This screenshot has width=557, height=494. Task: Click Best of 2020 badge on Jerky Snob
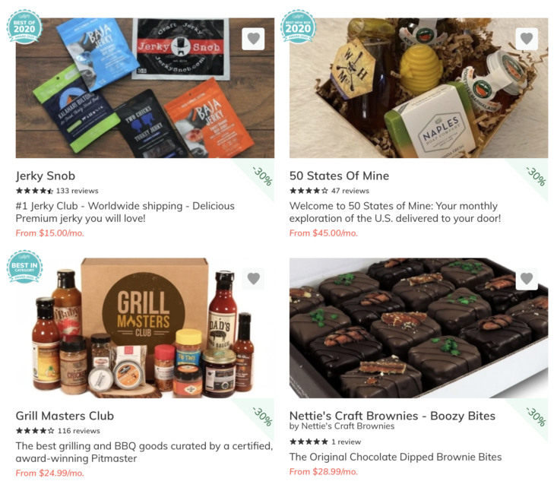pyautogui.click(x=24, y=27)
